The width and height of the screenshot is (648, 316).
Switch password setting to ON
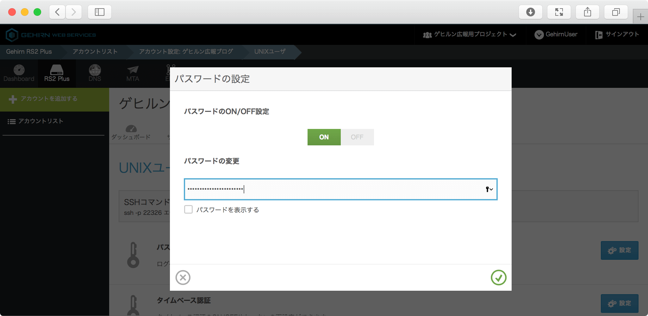coord(324,137)
